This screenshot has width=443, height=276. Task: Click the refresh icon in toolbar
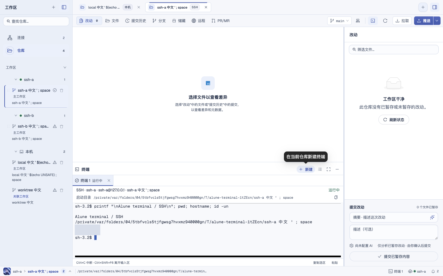click(385, 21)
